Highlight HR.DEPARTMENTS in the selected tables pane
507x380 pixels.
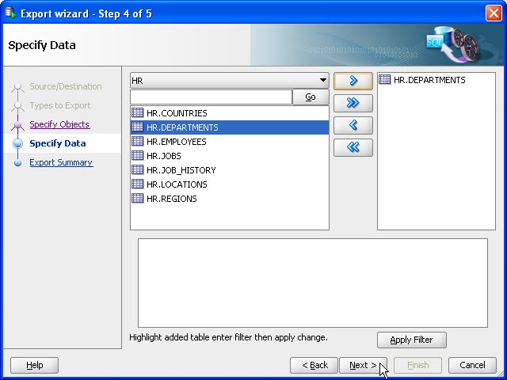click(436, 80)
